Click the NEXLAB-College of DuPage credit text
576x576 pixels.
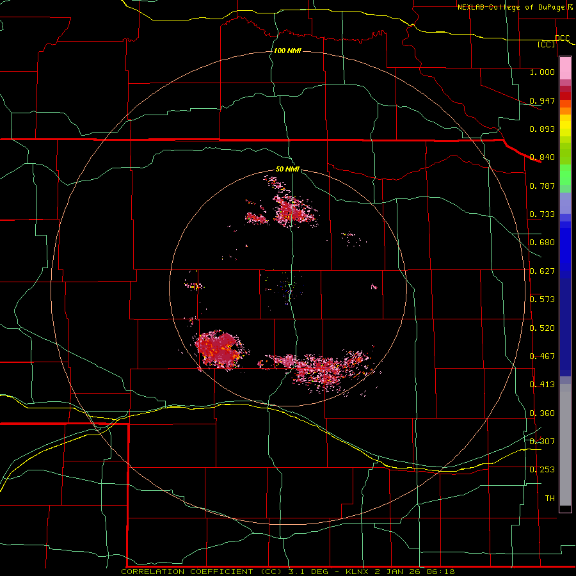coord(511,7)
